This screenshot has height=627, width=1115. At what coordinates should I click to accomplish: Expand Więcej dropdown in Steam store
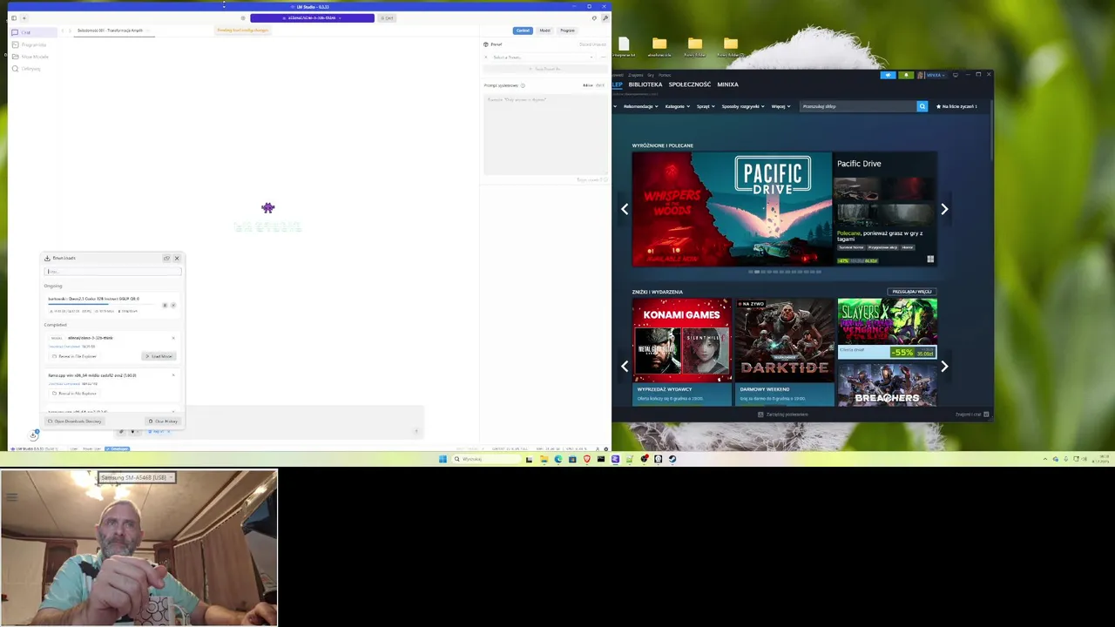point(780,106)
